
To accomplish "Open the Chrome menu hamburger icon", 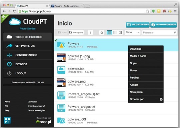I will tap(175, 11).
